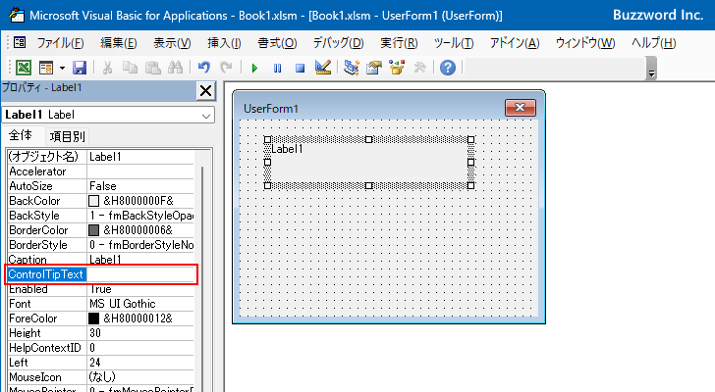Click the Paste clipboard icon
Screen dimensions: 715x392
(x=153, y=68)
